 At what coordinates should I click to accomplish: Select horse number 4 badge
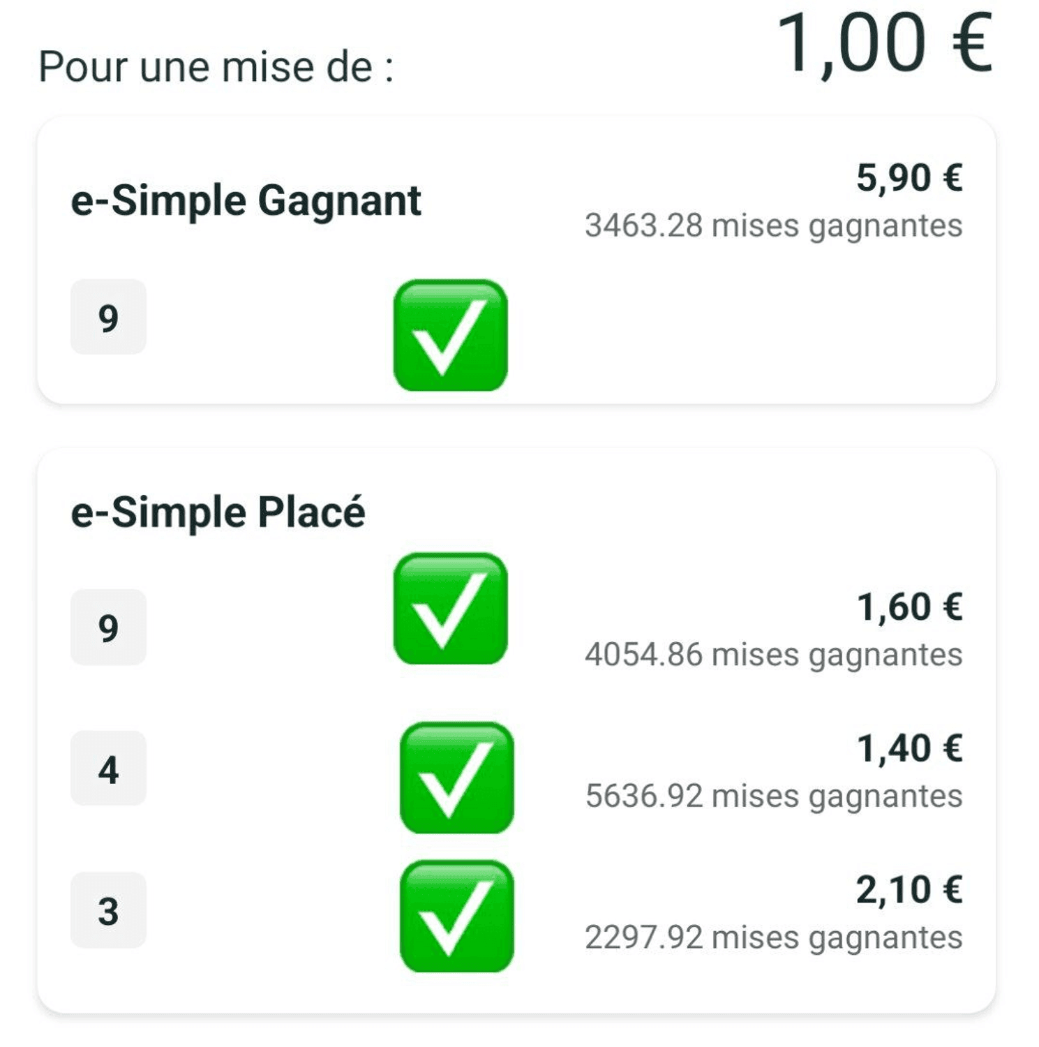click(x=108, y=768)
